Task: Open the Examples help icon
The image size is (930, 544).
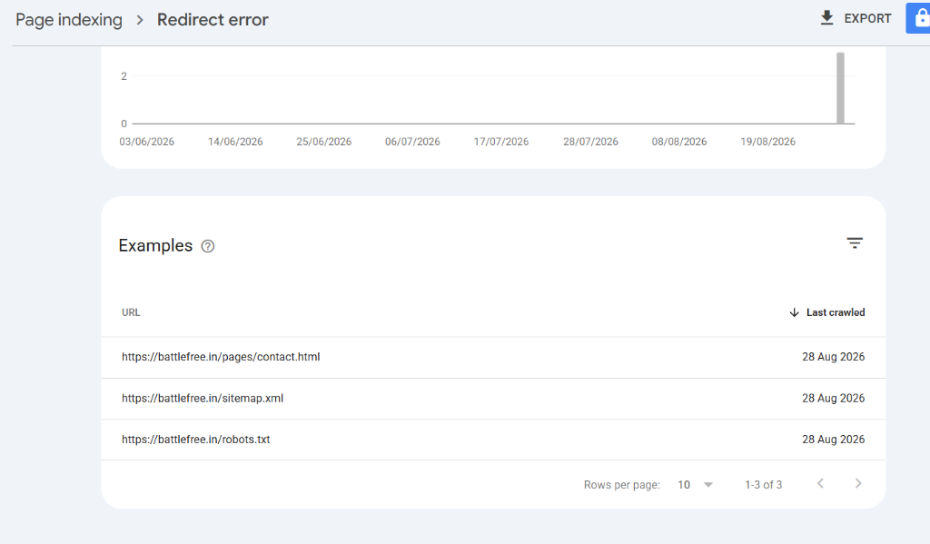Action: pos(208,246)
